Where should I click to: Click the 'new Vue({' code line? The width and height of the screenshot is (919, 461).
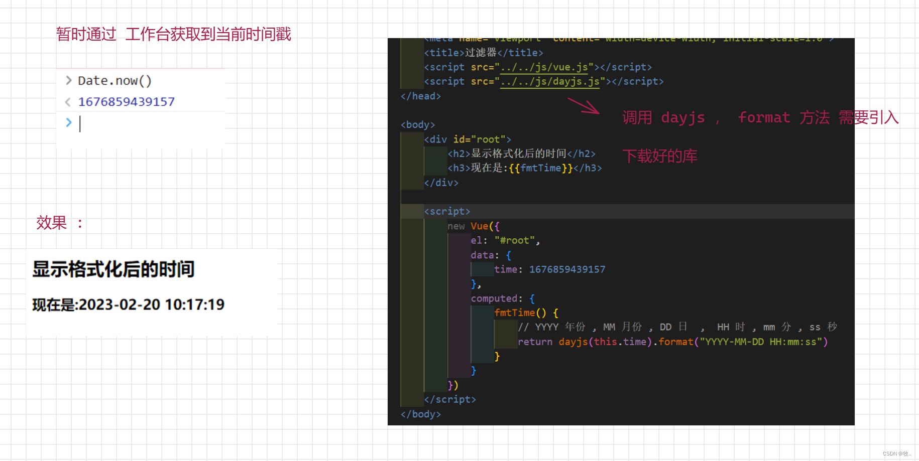pyautogui.click(x=474, y=226)
